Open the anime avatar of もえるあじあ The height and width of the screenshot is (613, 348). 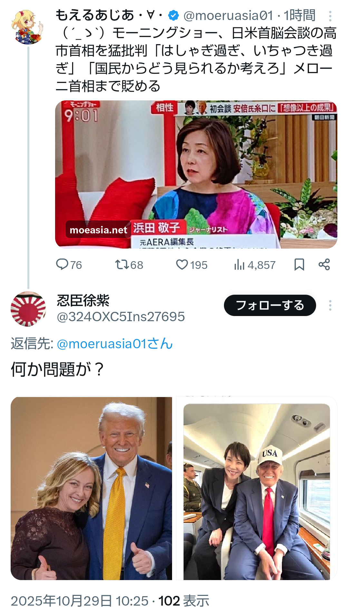click(27, 27)
